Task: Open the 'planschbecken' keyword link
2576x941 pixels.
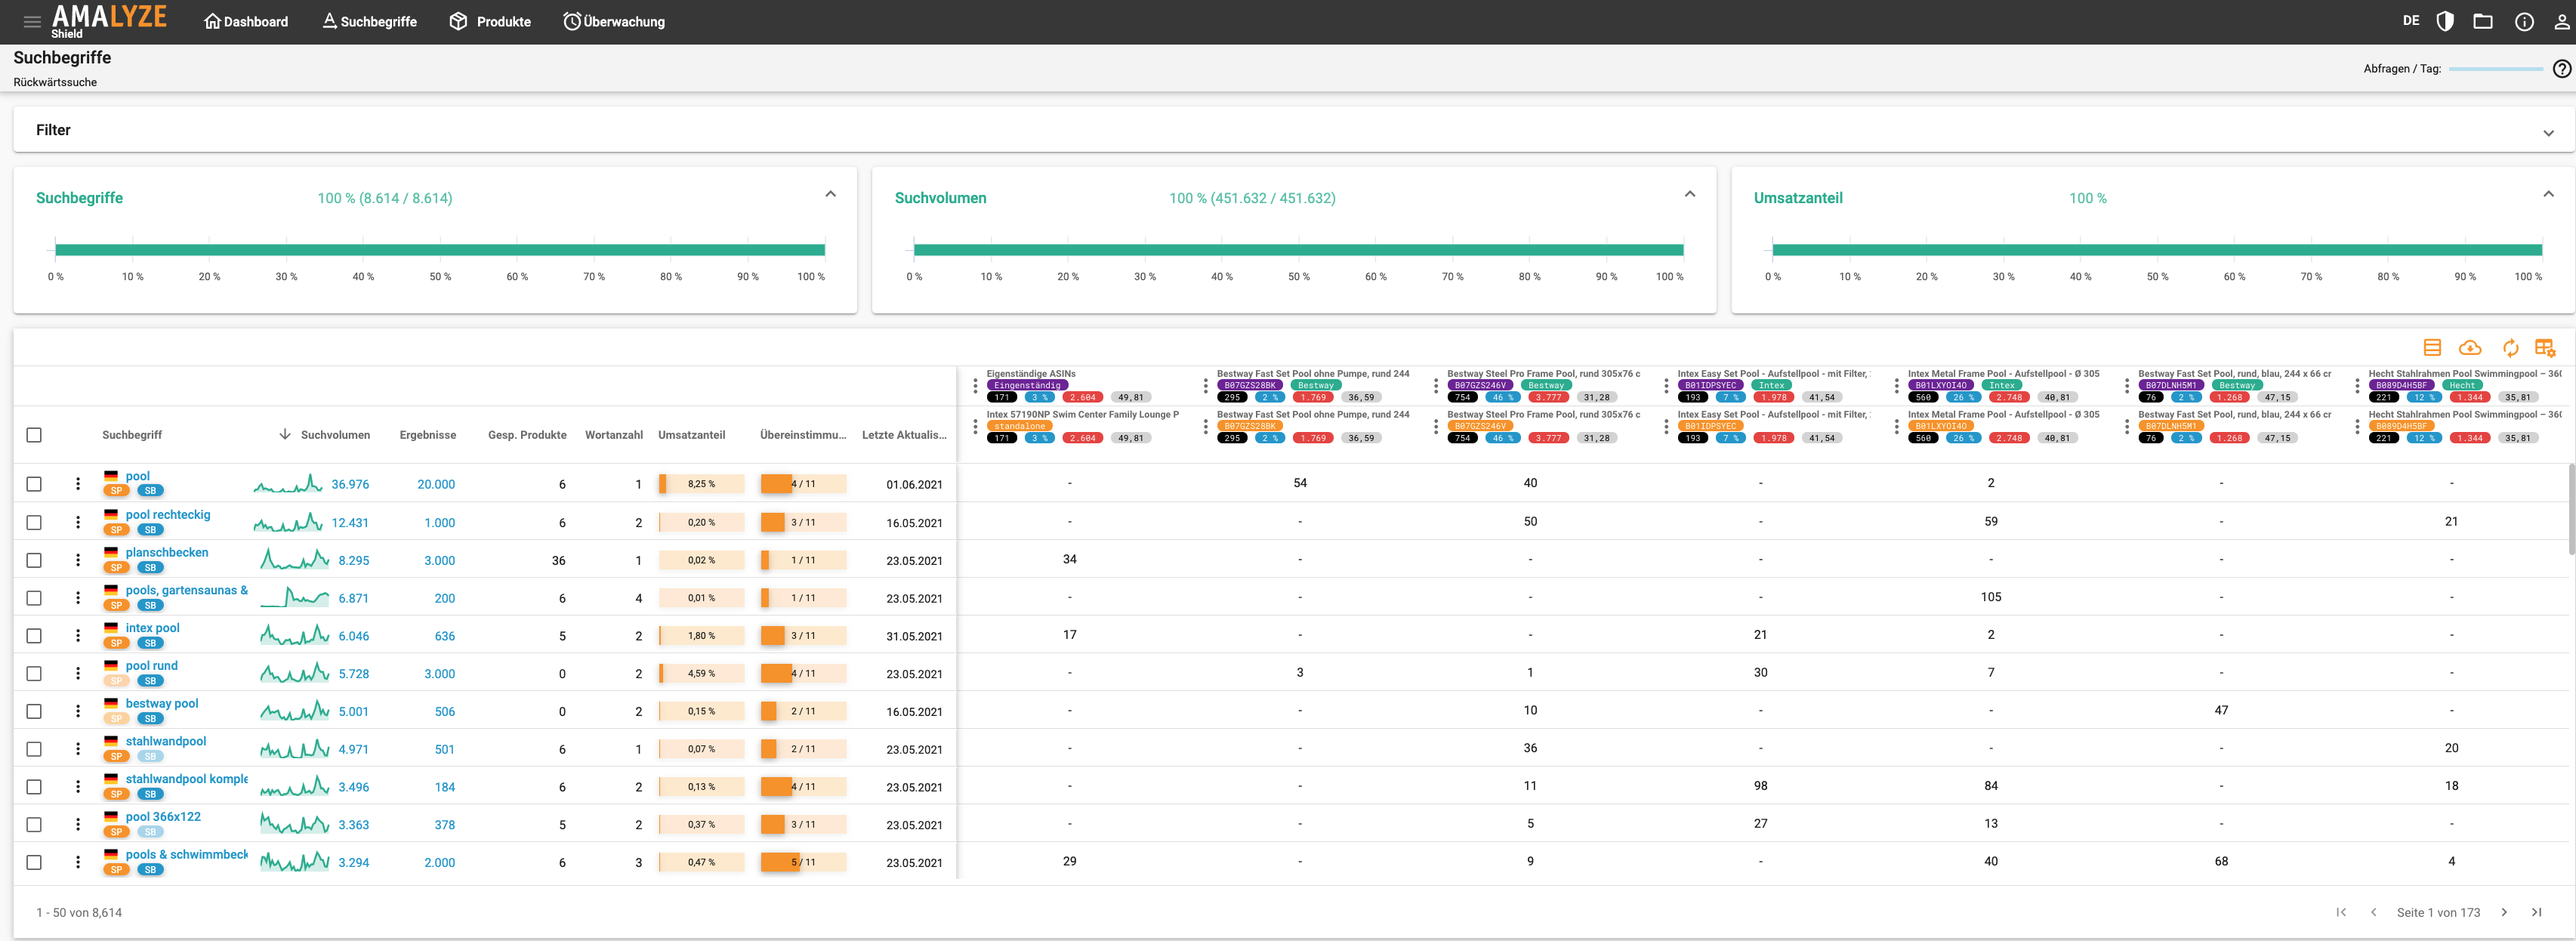Action: (x=167, y=552)
